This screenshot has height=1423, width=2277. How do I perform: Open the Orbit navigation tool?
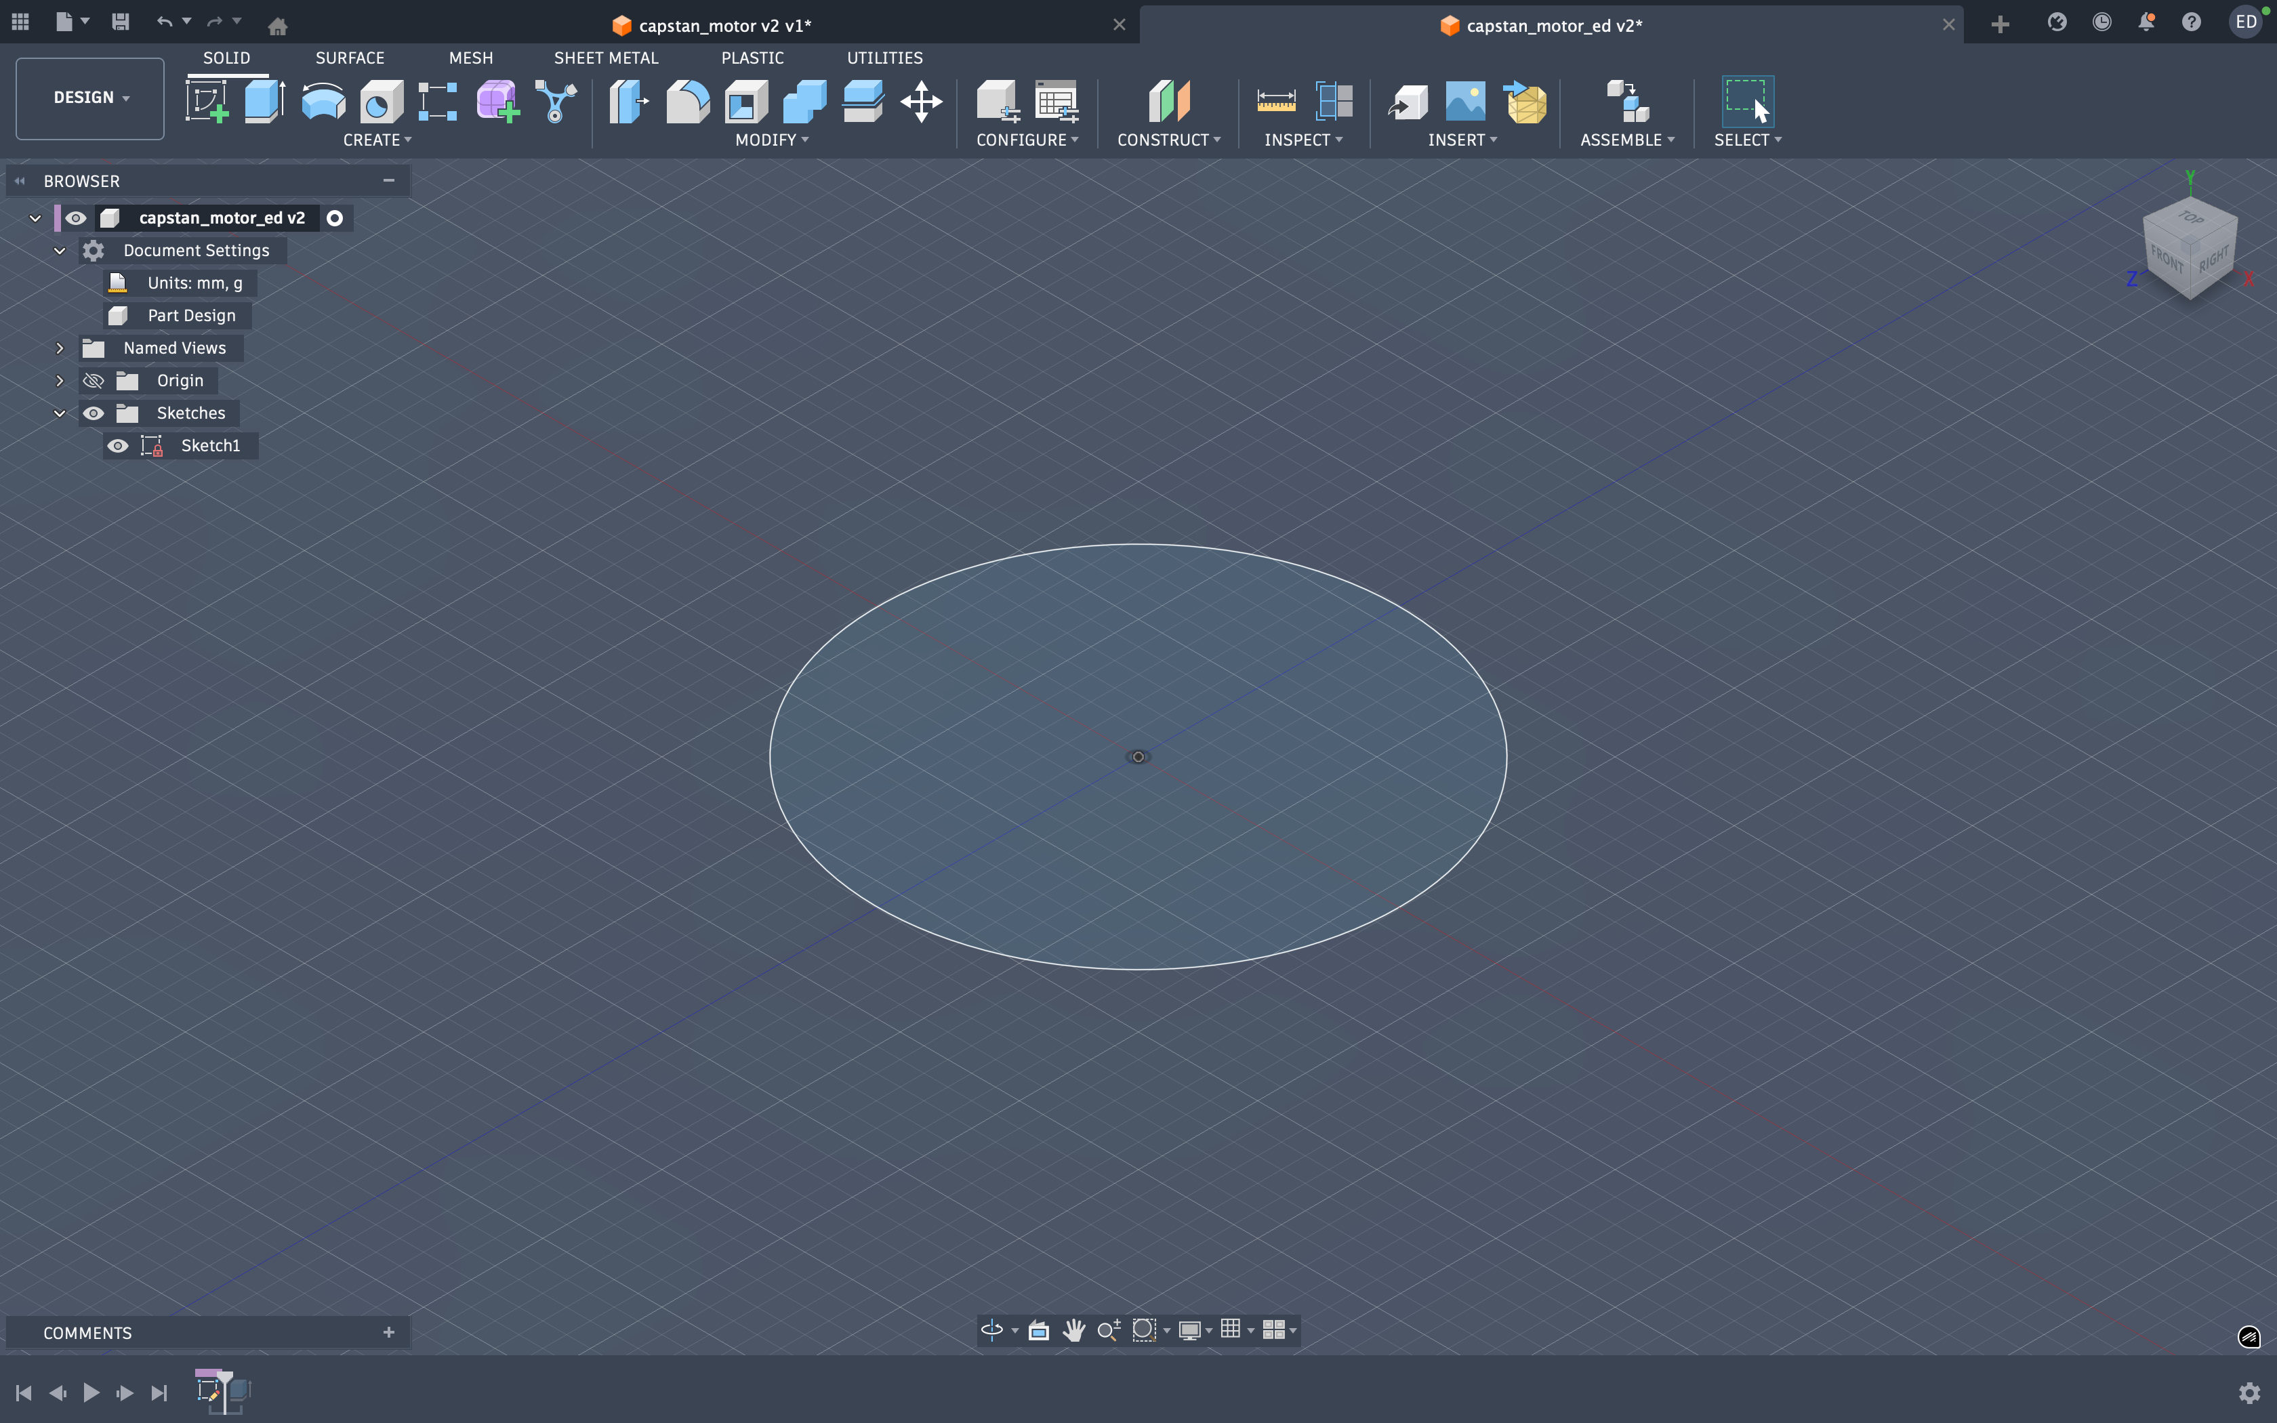[x=991, y=1329]
